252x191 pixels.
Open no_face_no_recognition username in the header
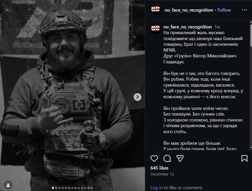tap(189, 10)
